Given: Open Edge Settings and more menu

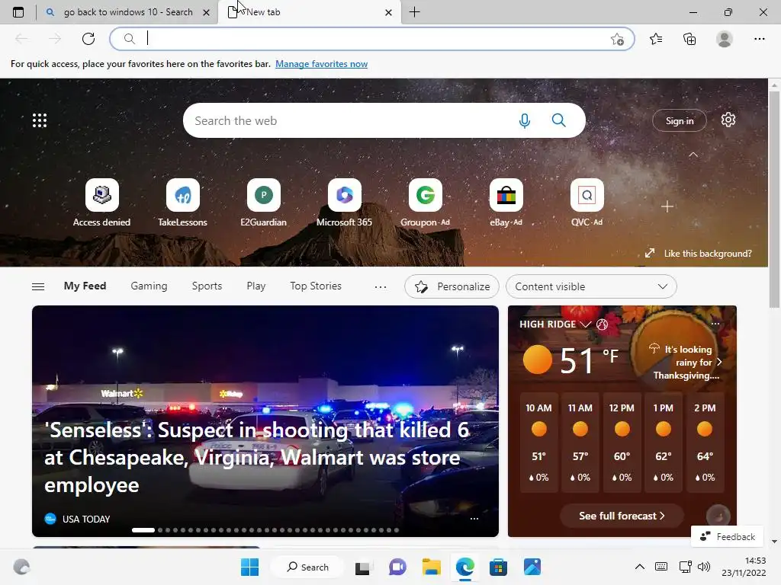Looking at the screenshot, I should (x=759, y=39).
